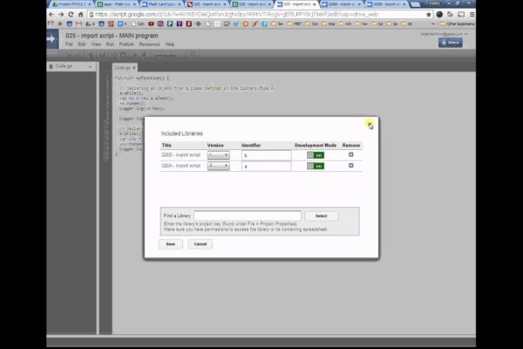Viewport: 523px width, 349px height.
Task: Open the YouTube bookmark icon
Action: [151, 24]
